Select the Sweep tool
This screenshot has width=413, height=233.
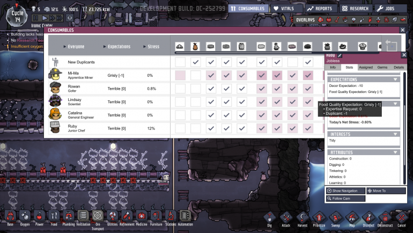336,219
